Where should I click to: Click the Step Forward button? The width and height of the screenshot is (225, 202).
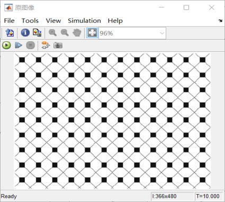pyautogui.click(x=19, y=45)
